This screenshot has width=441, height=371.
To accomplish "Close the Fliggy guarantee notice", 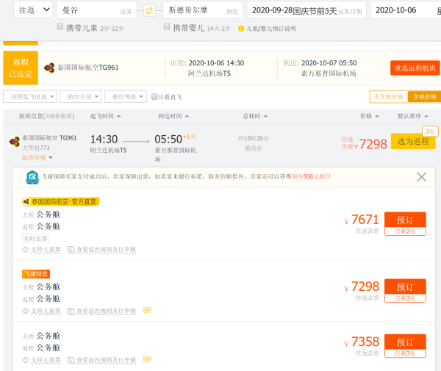I will 421,177.
